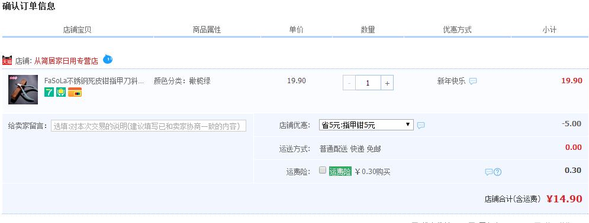589x223 pixels.
Task: Click the credit card payment icon
Action: 75,92
